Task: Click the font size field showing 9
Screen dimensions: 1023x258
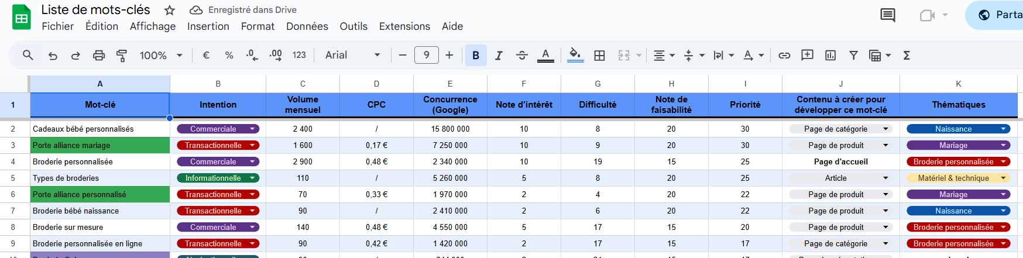Action: (x=426, y=56)
